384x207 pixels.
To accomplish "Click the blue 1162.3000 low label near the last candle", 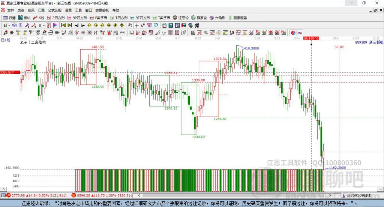I will [337, 168].
